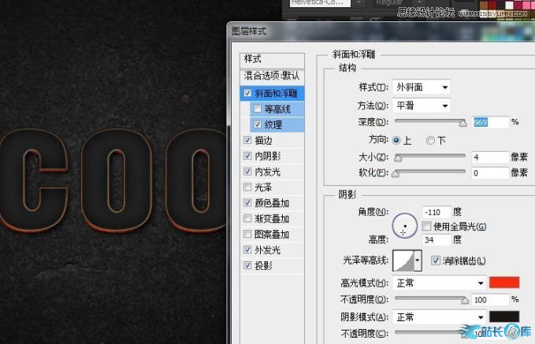Open the 样式 dropdown showing 外斜面
This screenshot has width=535, height=344.
pyautogui.click(x=422, y=87)
